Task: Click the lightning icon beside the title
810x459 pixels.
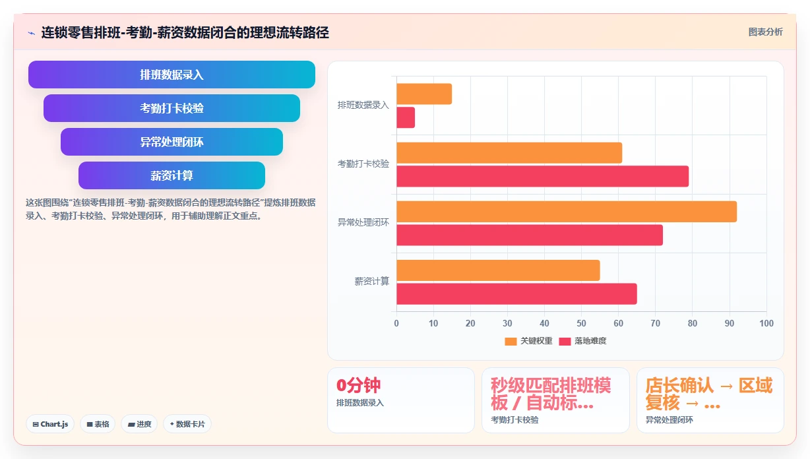Action: point(31,32)
